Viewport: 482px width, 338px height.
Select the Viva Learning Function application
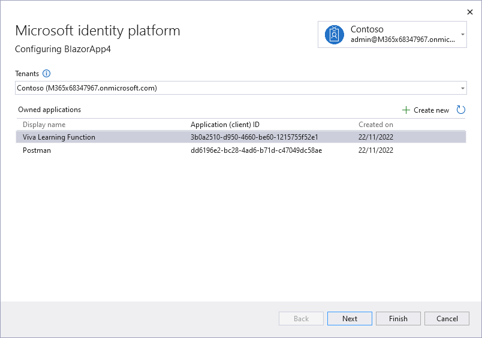[x=241, y=137]
